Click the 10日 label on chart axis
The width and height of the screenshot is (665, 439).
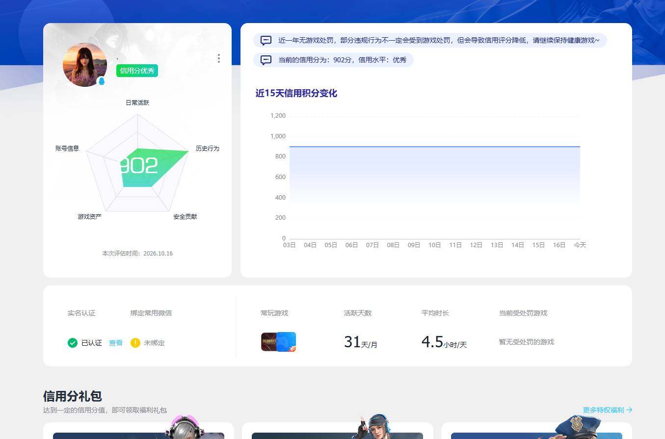[435, 245]
